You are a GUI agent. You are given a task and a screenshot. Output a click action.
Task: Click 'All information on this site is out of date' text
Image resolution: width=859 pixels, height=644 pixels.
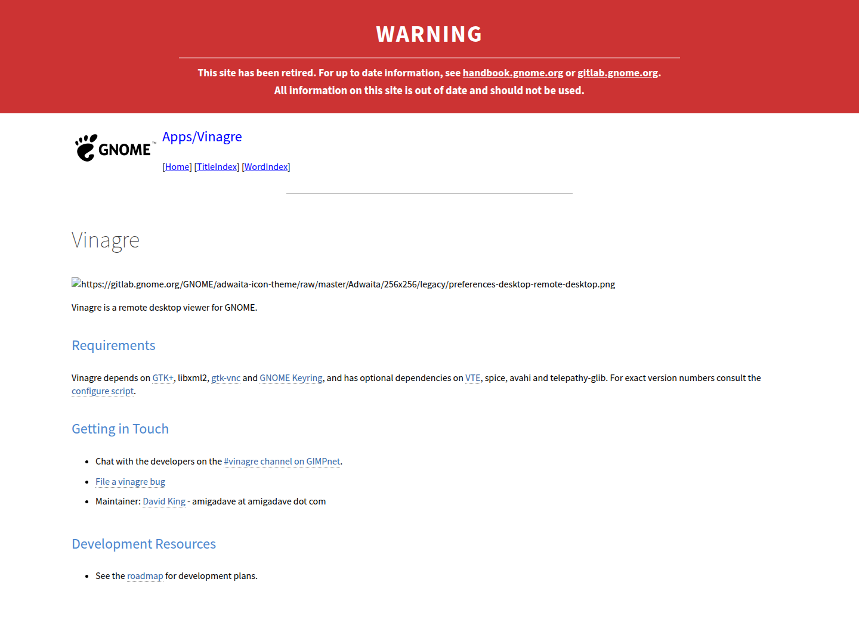point(429,91)
